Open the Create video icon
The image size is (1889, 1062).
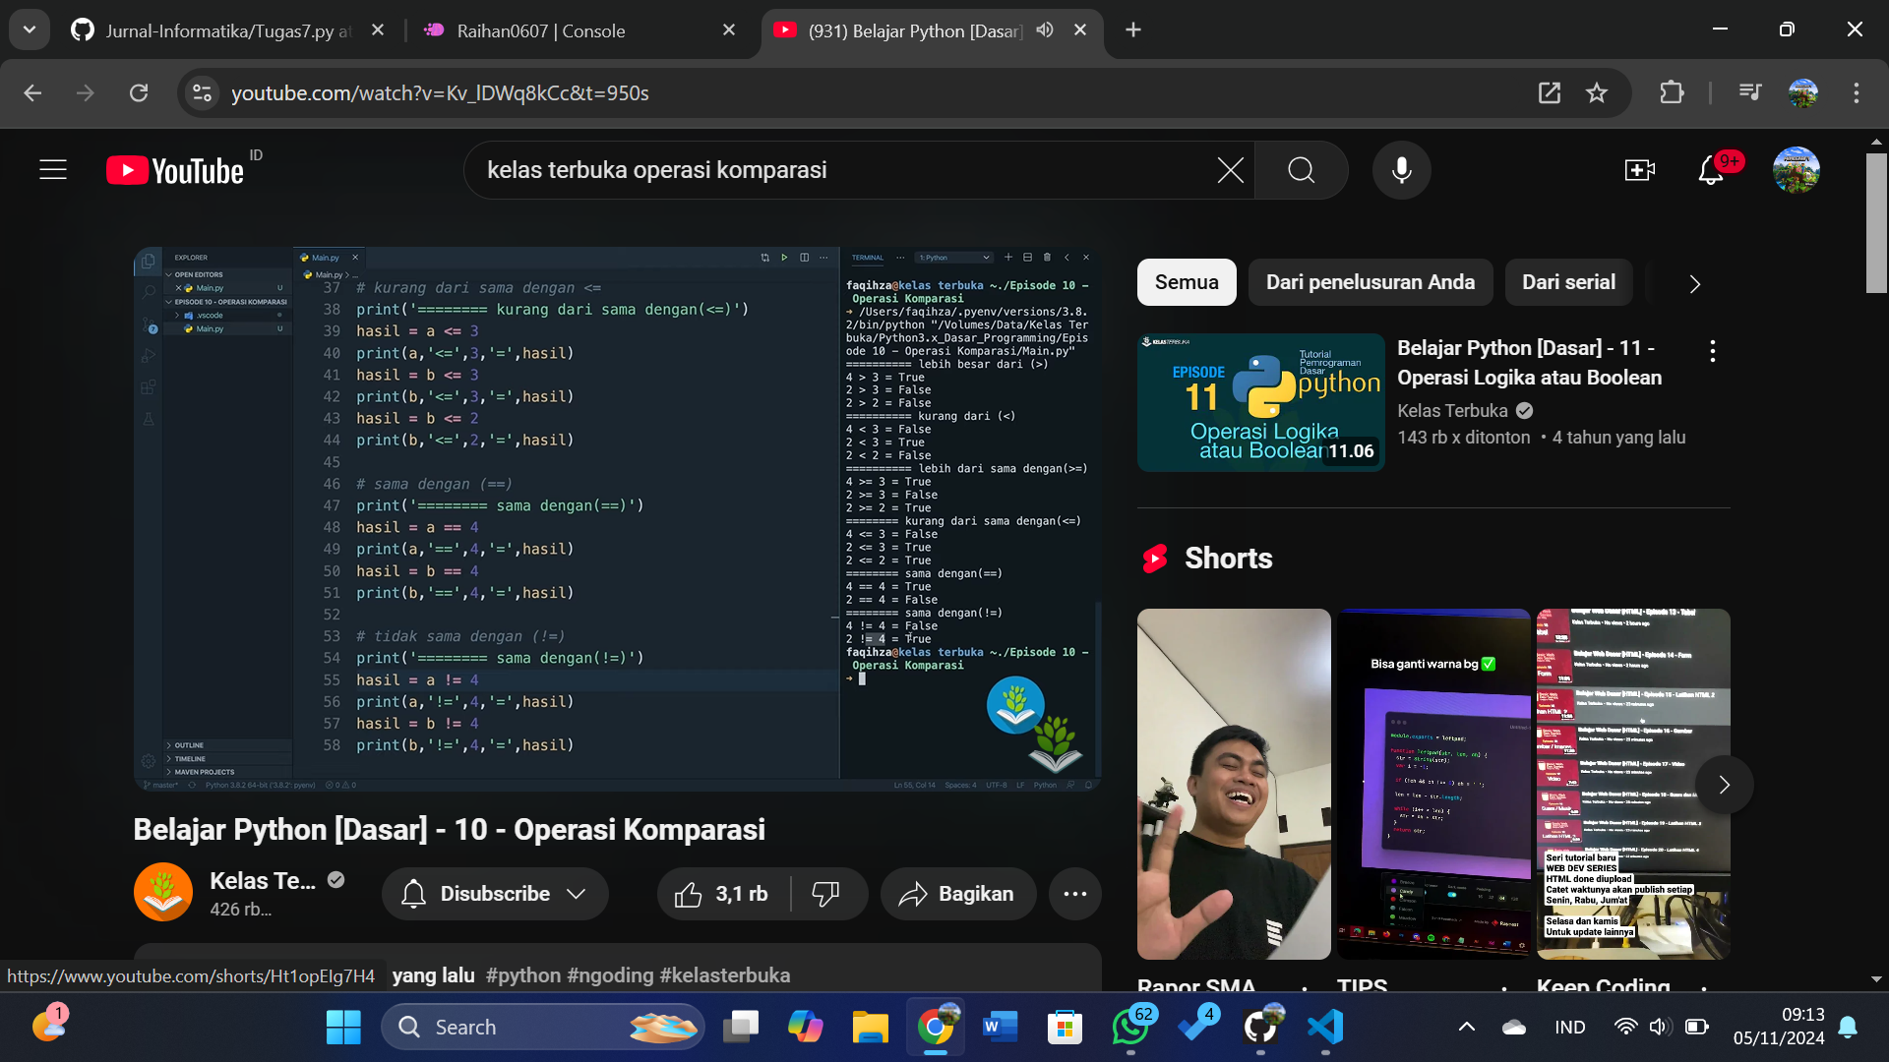pos(1639,170)
